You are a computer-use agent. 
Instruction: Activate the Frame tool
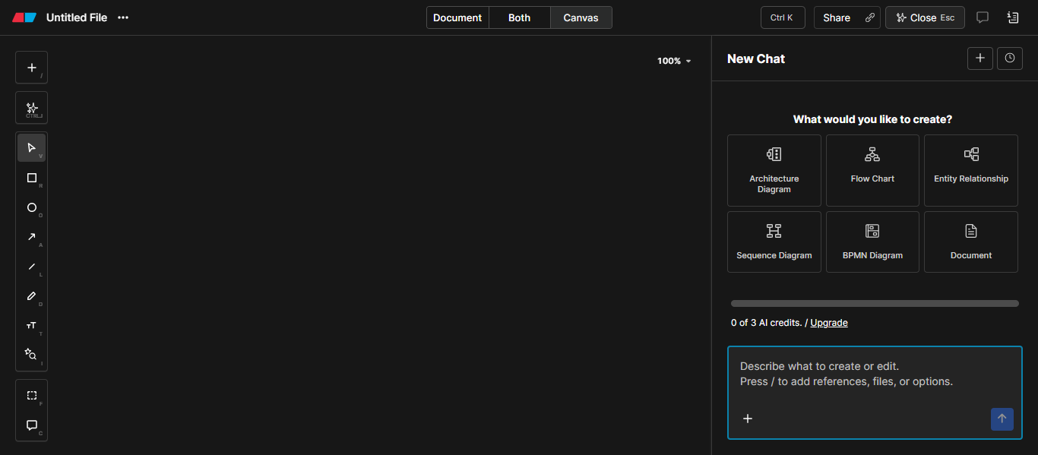32,396
